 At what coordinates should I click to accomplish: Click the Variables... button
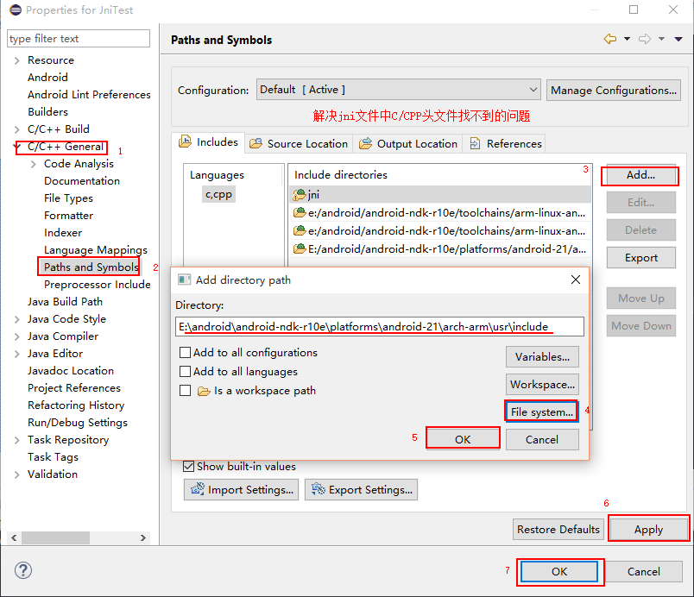pos(542,357)
